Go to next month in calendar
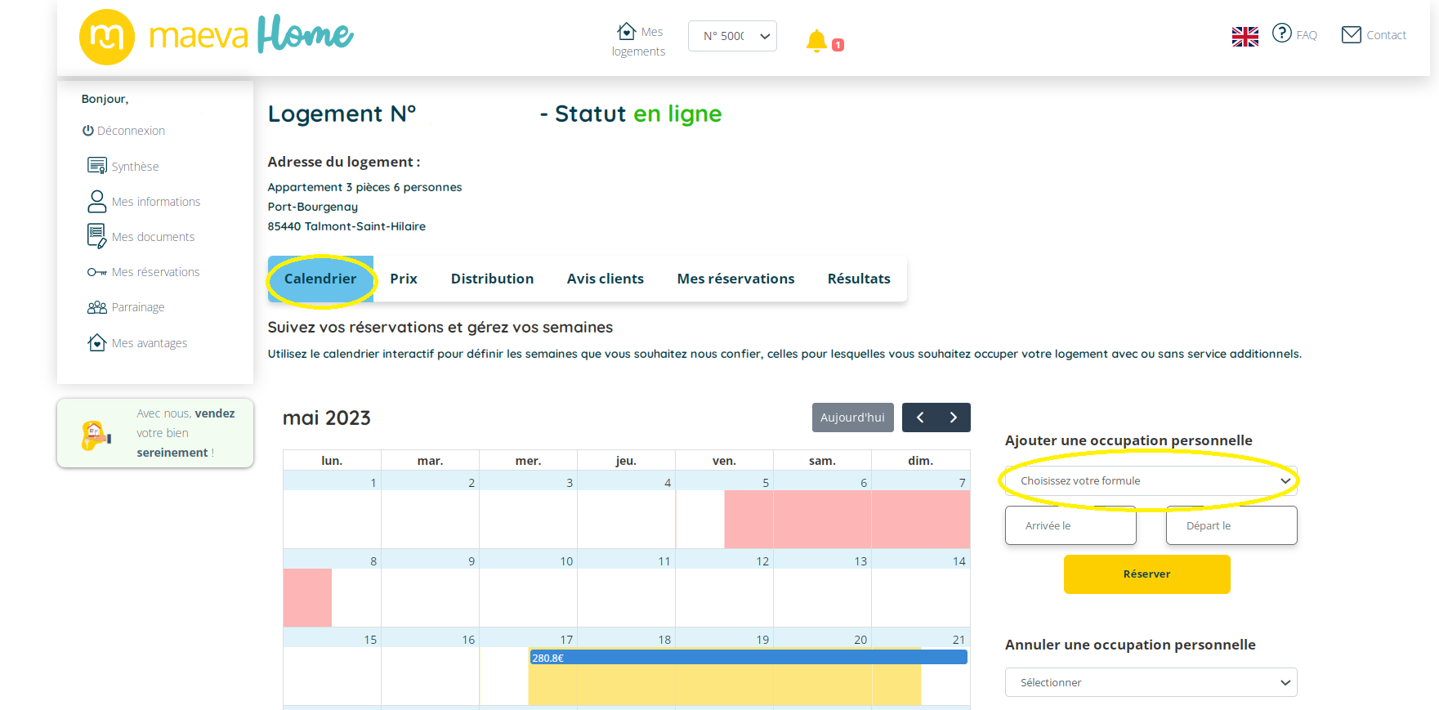This screenshot has width=1439, height=710. pos(954,418)
